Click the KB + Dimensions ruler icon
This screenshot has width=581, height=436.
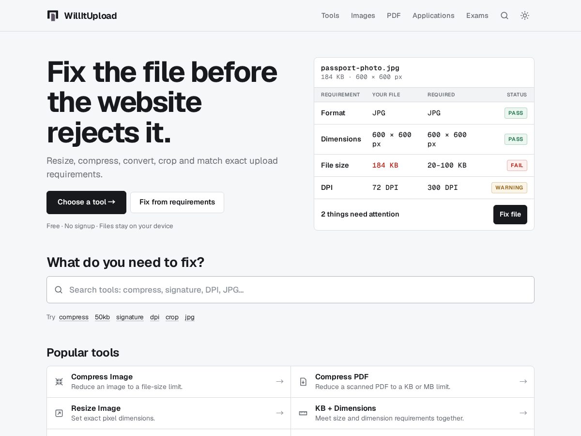click(x=303, y=413)
